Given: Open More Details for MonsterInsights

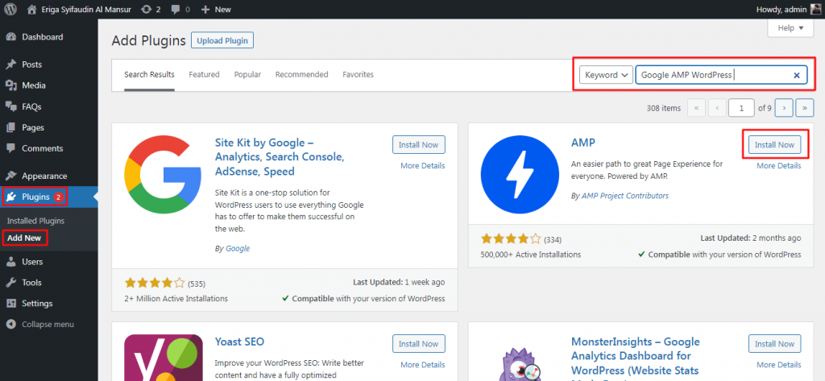Looking at the screenshot, I should point(779,365).
